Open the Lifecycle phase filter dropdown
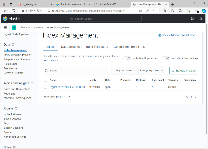This screenshot has height=149, width=208. tap(151, 71)
